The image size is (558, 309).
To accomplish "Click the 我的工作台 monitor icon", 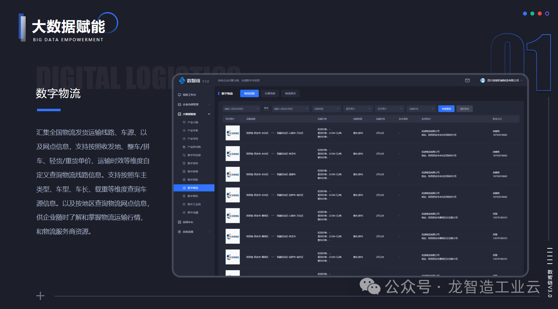I will pyautogui.click(x=179, y=95).
